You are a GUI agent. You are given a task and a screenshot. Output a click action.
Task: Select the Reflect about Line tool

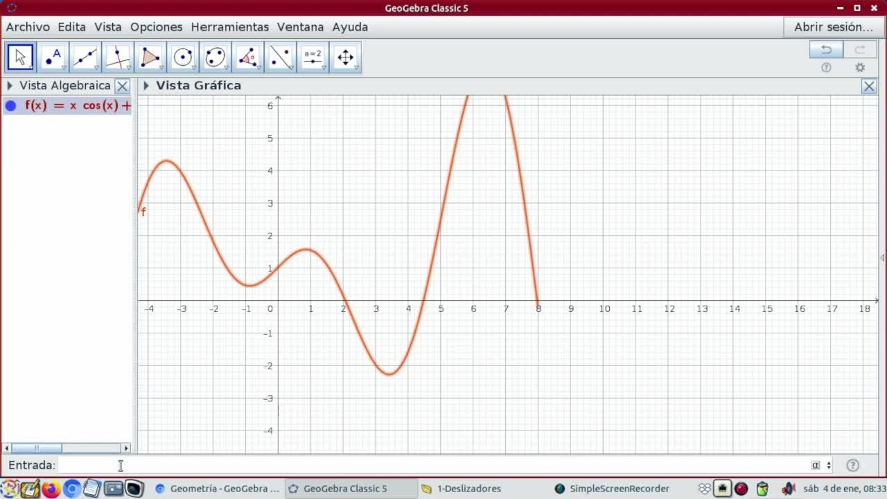pos(281,58)
